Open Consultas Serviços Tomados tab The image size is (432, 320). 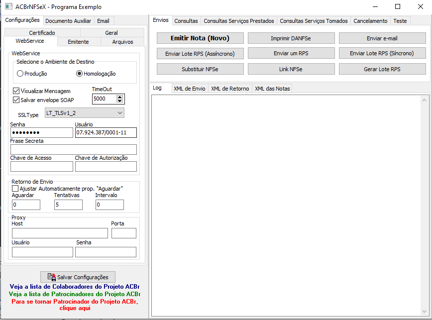[314, 21]
